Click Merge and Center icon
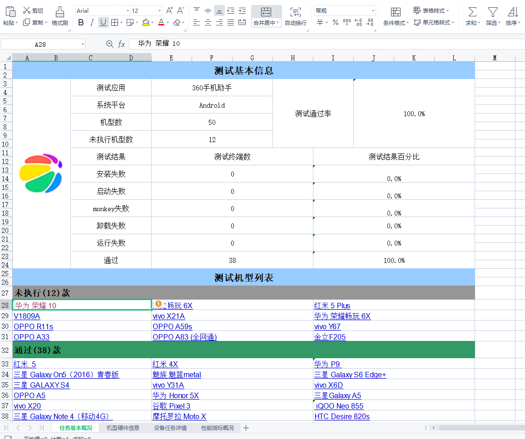This screenshot has height=439, width=525. point(266,12)
